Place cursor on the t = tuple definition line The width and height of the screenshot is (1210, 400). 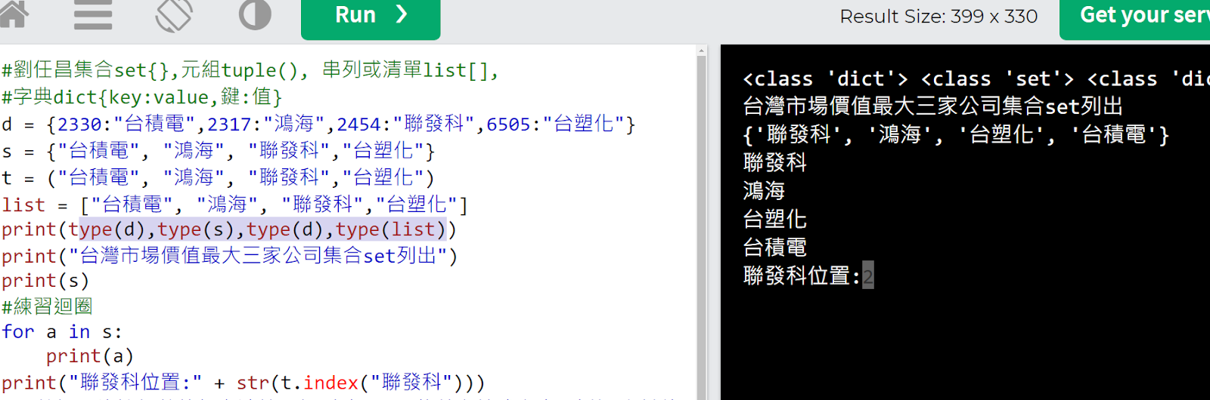pyautogui.click(x=219, y=178)
